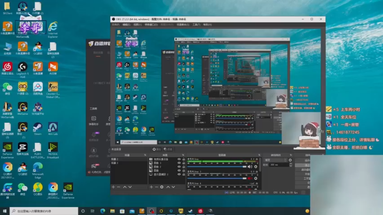Click the Windows taskbar search box
Viewport: 383px width, 215px height.
tap(44, 211)
